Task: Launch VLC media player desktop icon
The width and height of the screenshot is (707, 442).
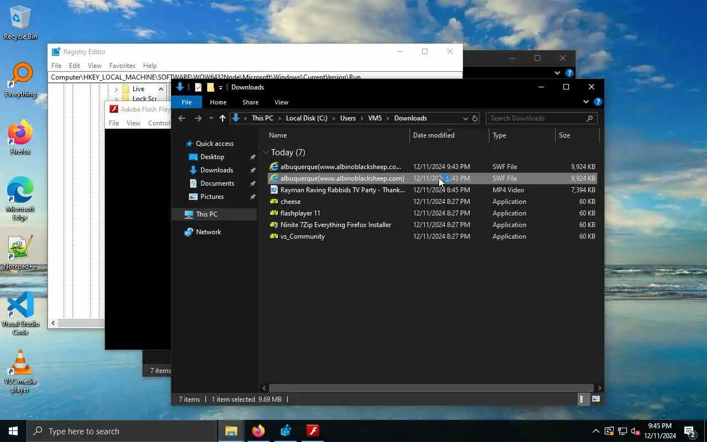Action: click(x=20, y=371)
